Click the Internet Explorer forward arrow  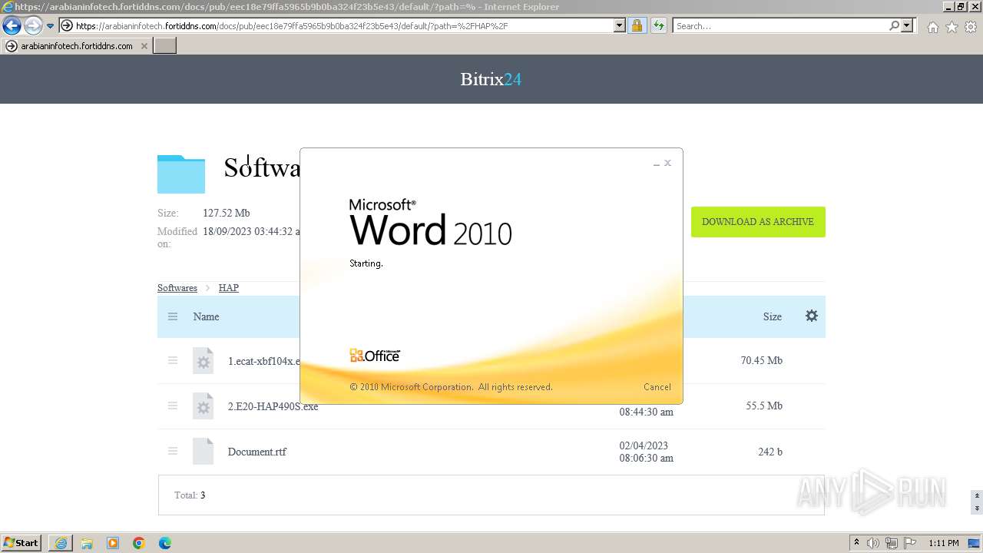[x=33, y=26]
